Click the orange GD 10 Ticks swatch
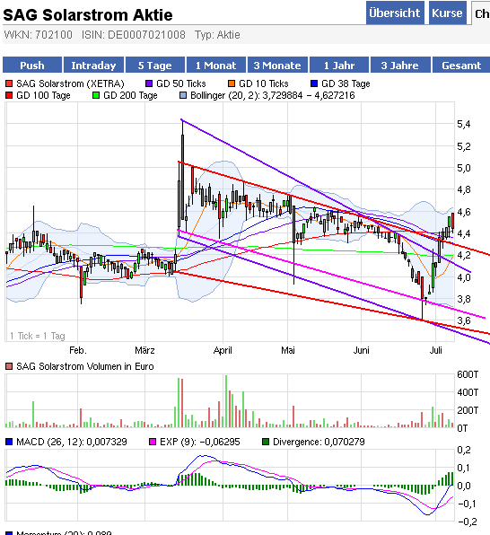Image resolution: width=490 pixels, height=535 pixels. click(x=232, y=83)
